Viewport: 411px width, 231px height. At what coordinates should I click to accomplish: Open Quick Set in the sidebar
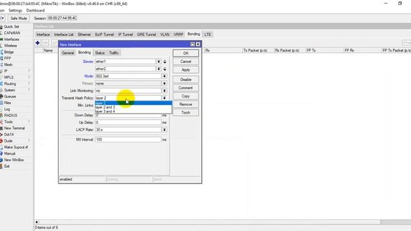12,26
